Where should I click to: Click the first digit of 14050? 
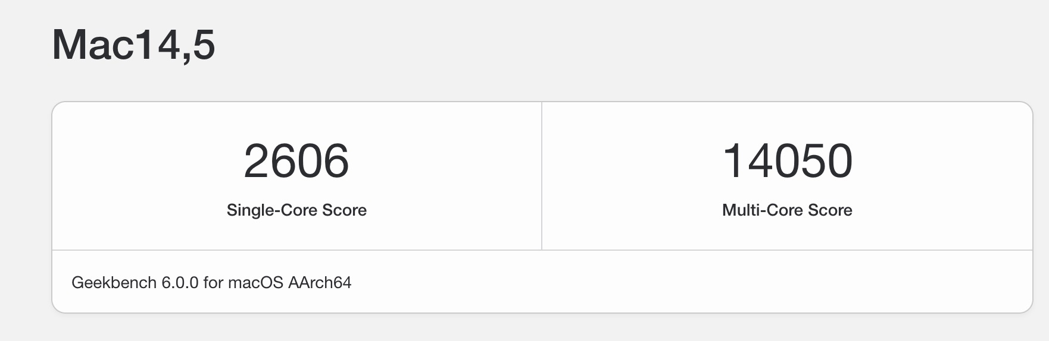(x=731, y=161)
